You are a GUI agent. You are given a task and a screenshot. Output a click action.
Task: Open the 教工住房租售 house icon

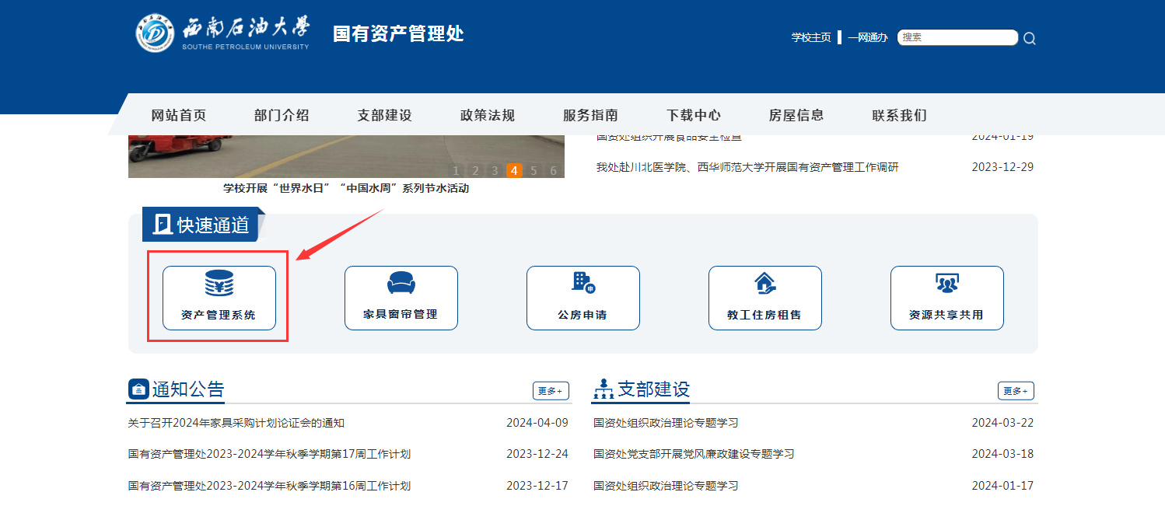(x=764, y=282)
